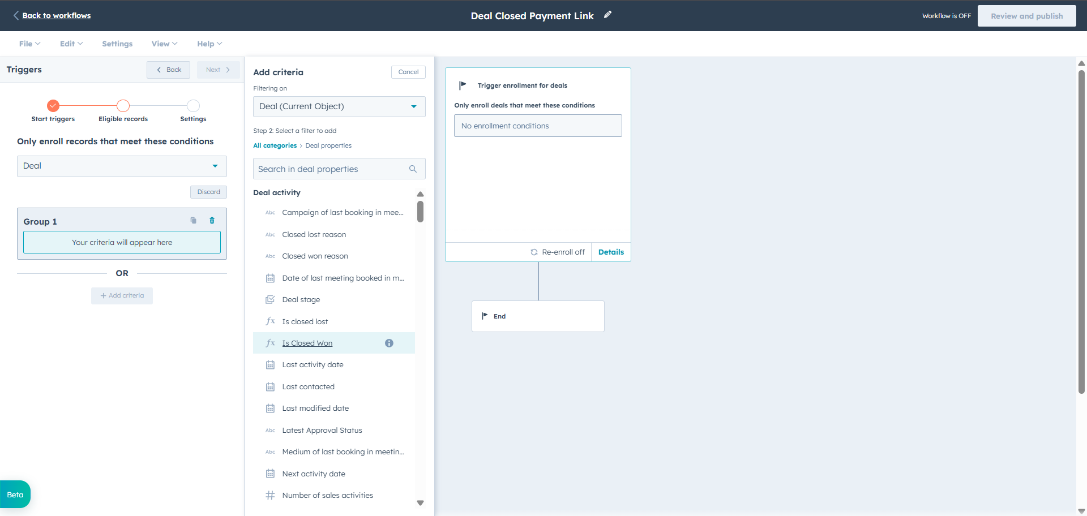
Task: Click the Review and publish button
Action: point(1026,16)
